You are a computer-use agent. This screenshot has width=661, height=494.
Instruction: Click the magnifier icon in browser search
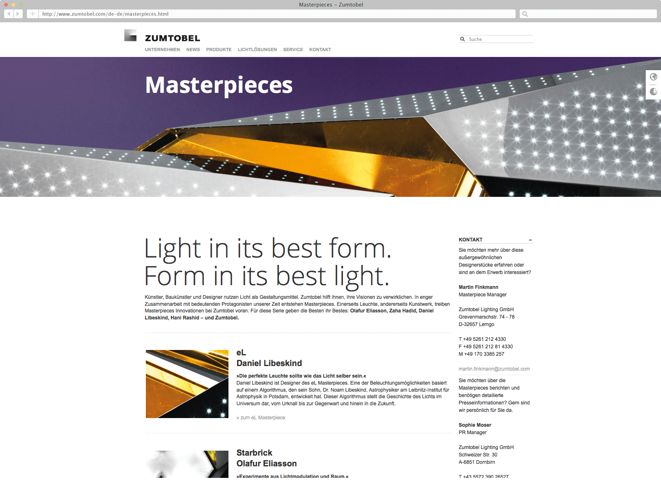click(x=525, y=14)
